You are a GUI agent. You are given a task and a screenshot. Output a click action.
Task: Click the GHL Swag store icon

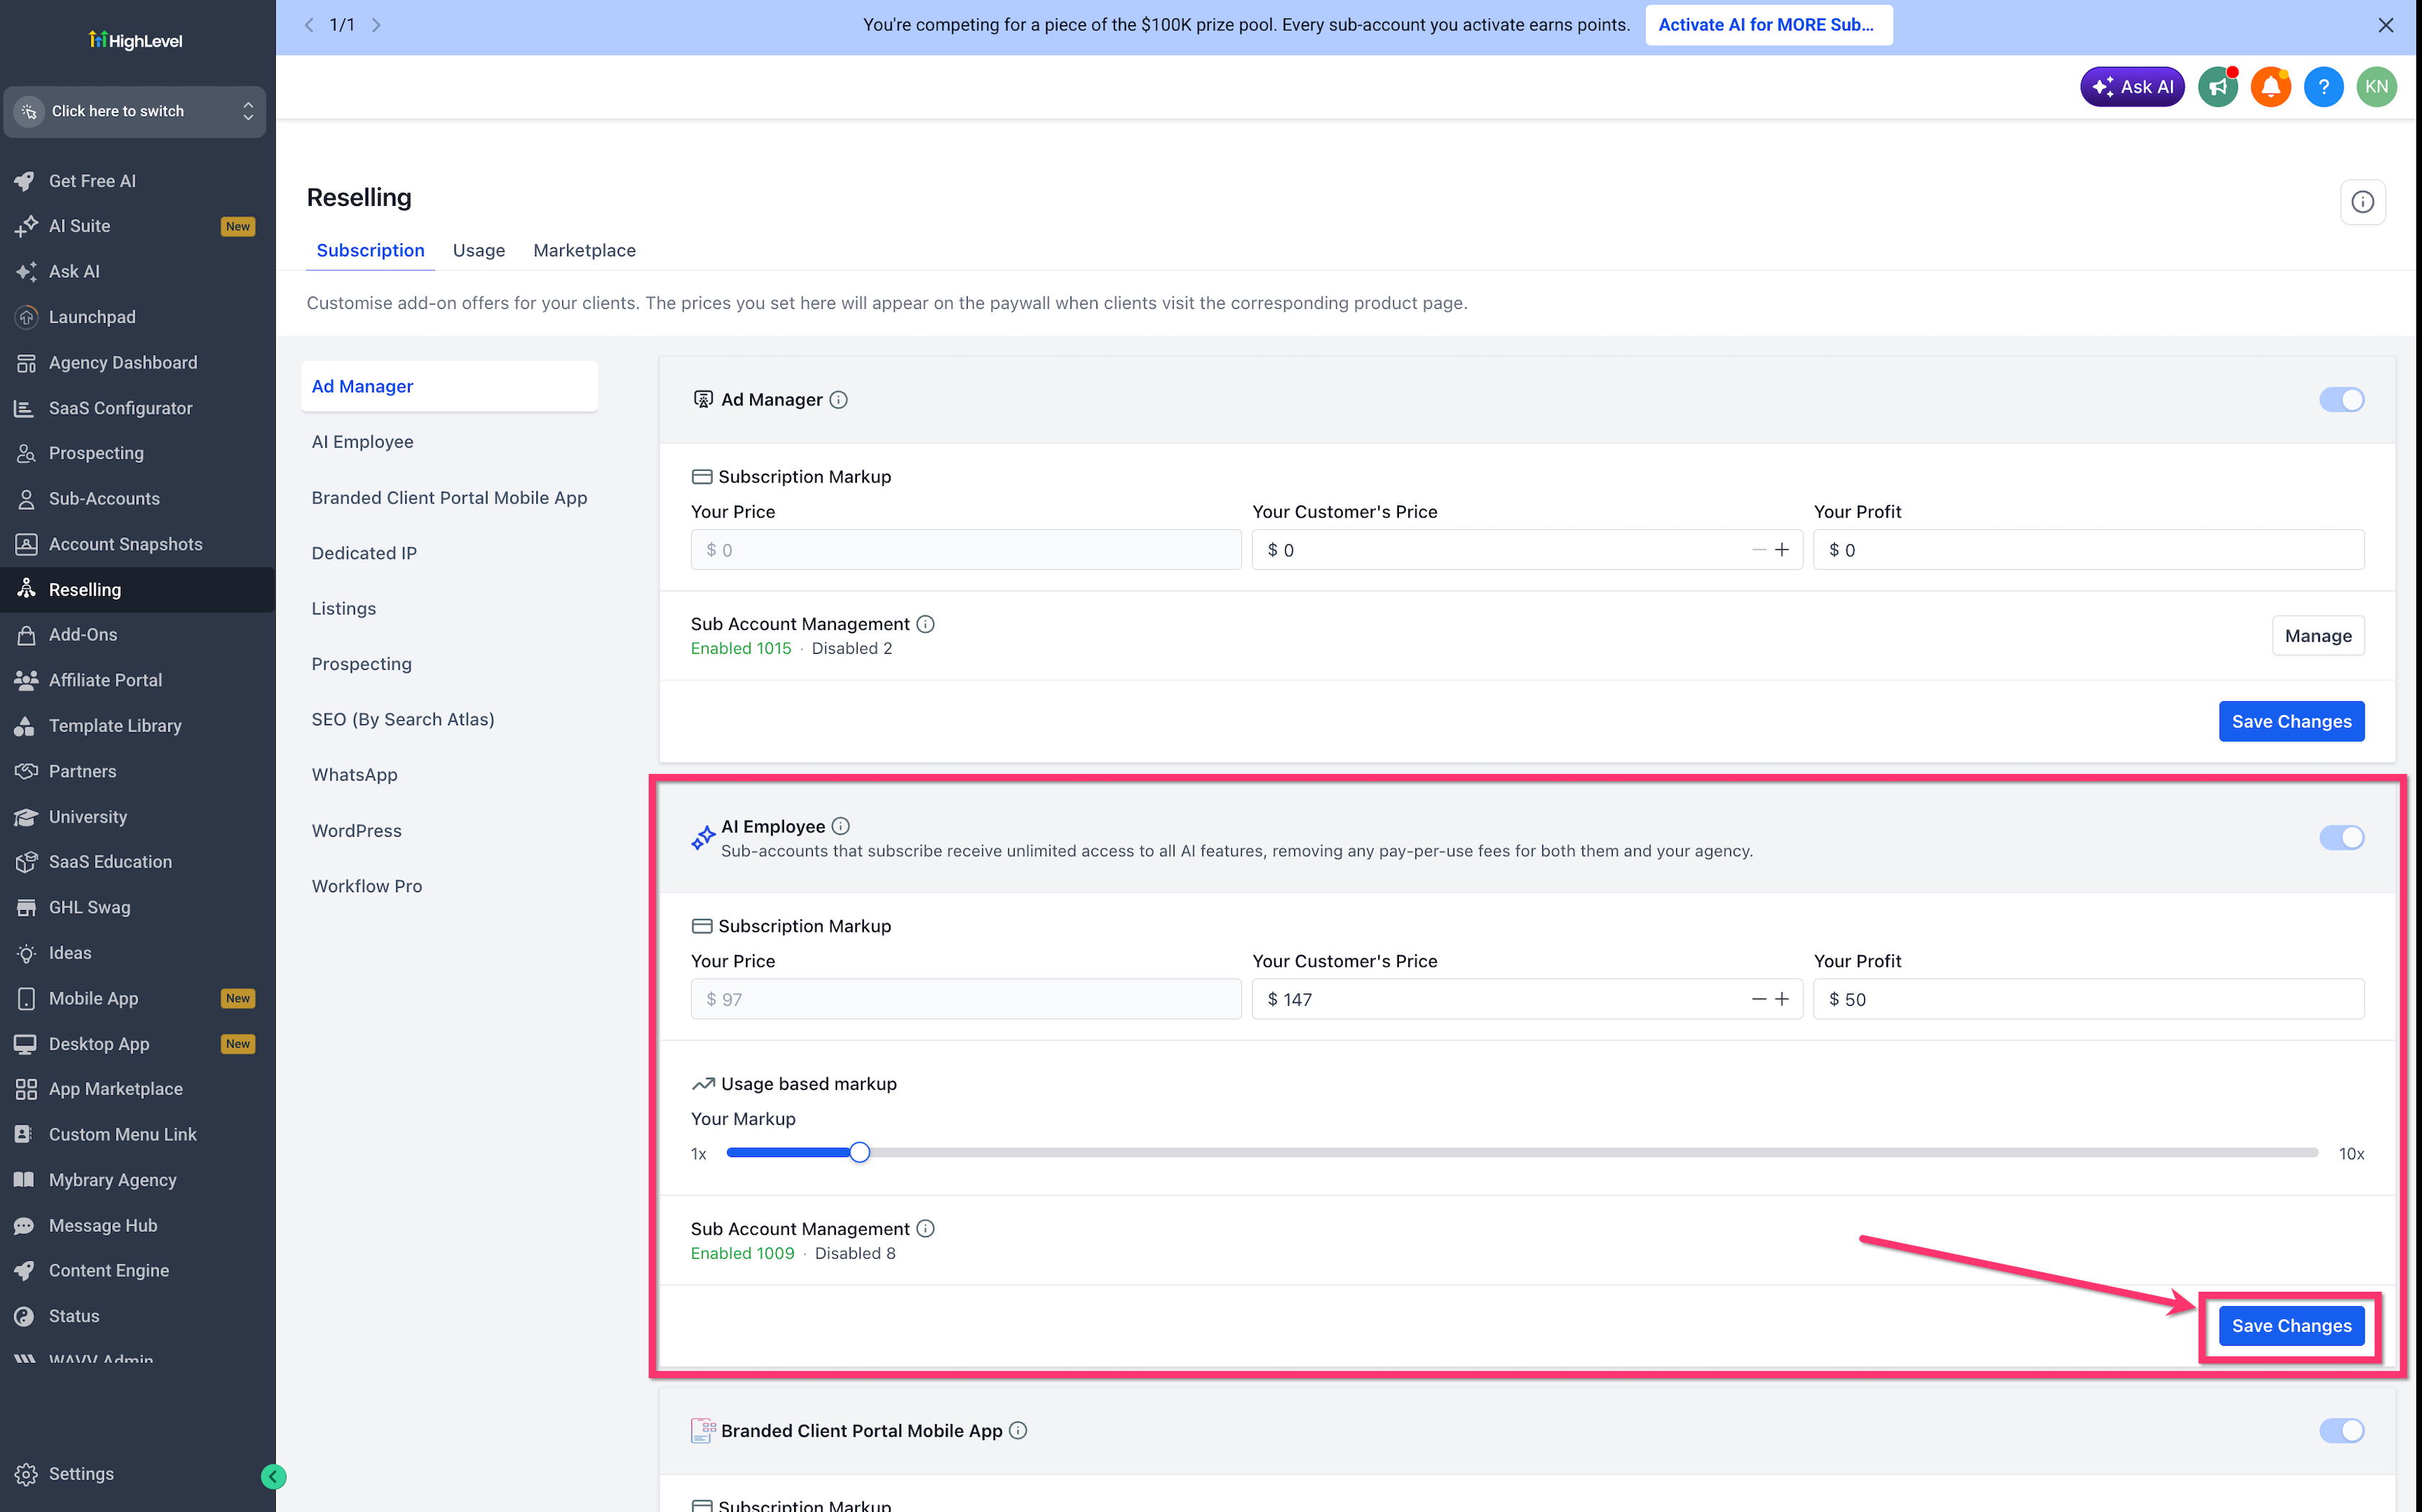click(26, 907)
